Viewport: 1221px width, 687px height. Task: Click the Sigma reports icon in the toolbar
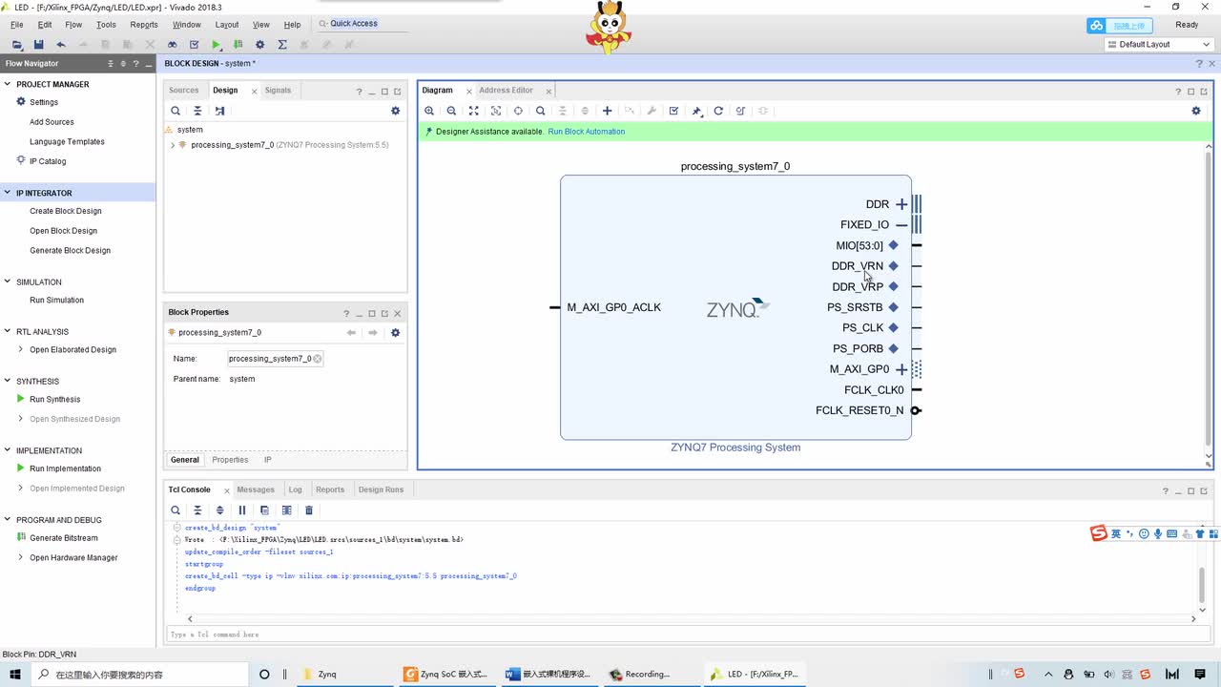click(x=282, y=45)
